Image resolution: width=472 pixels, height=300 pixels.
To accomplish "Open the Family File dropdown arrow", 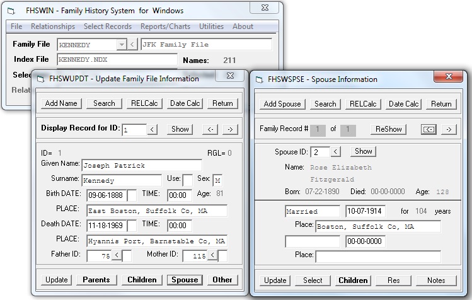I will (x=122, y=45).
